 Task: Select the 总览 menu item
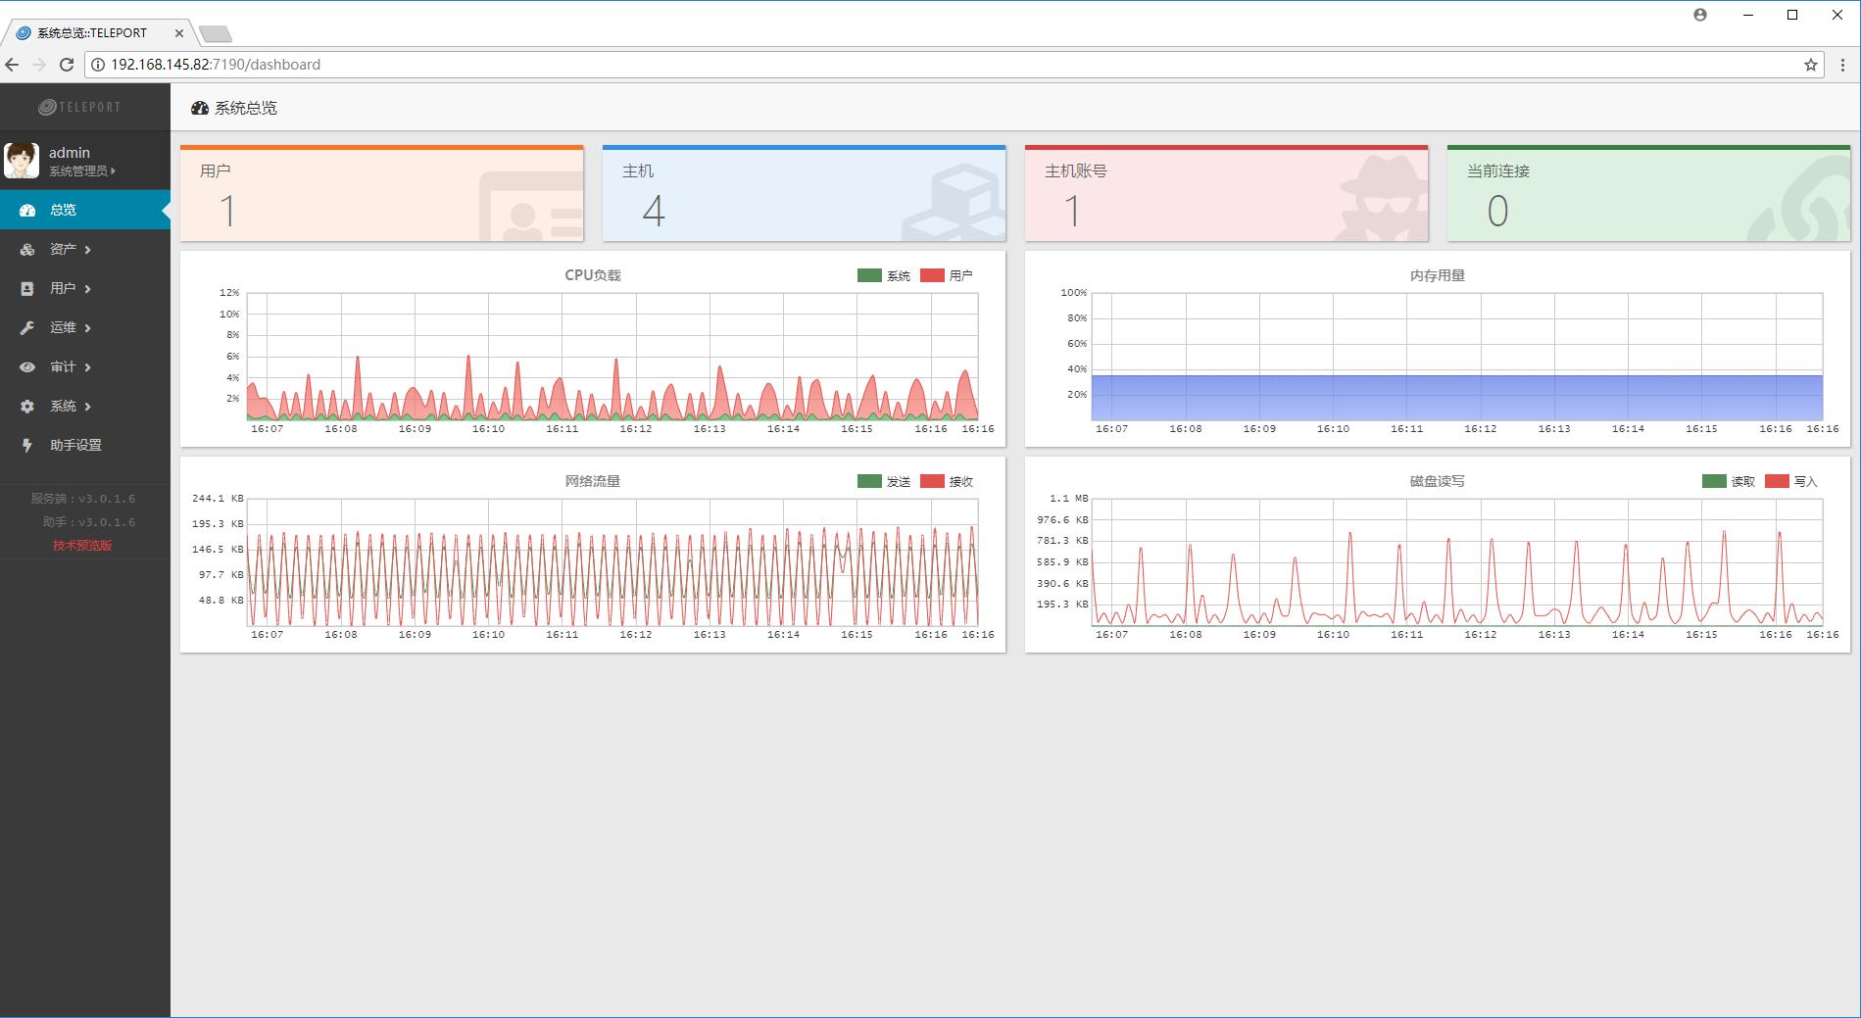pyautogui.click(x=85, y=210)
